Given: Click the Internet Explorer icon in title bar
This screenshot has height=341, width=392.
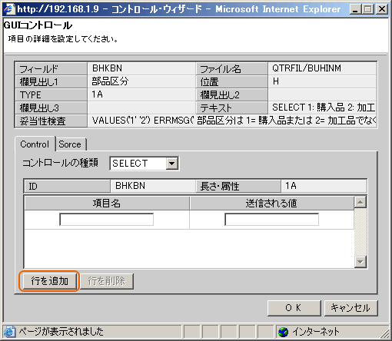Looking at the screenshot, I should 9,9.
